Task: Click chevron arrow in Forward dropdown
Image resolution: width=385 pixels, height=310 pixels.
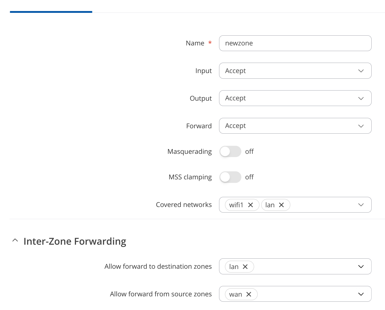Action: click(x=361, y=126)
